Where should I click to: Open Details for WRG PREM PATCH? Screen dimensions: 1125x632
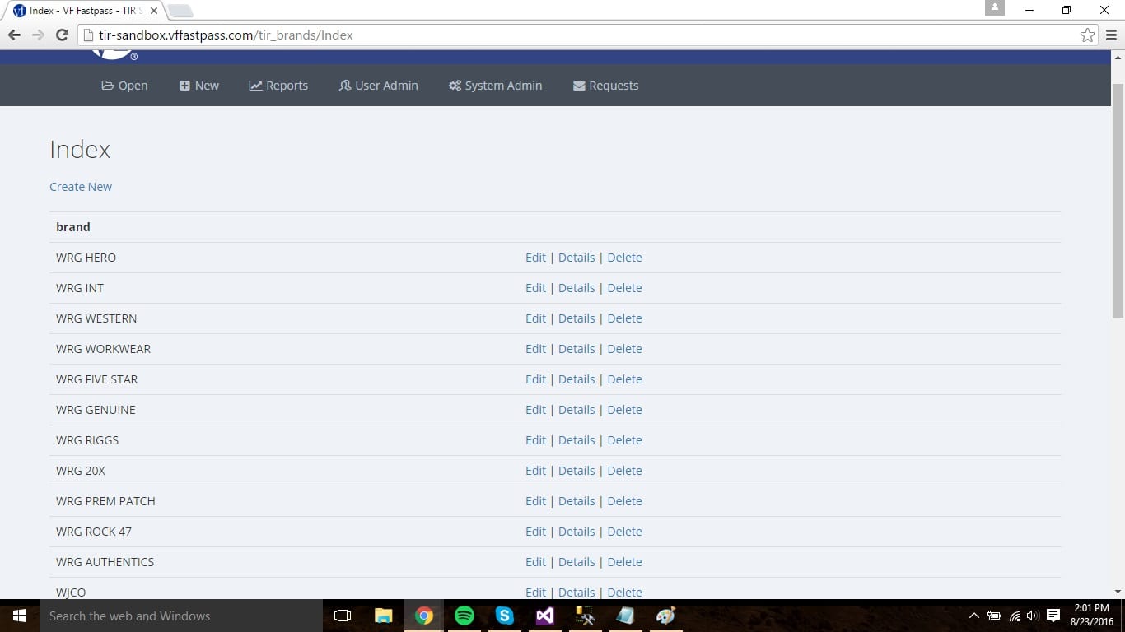[x=577, y=501]
